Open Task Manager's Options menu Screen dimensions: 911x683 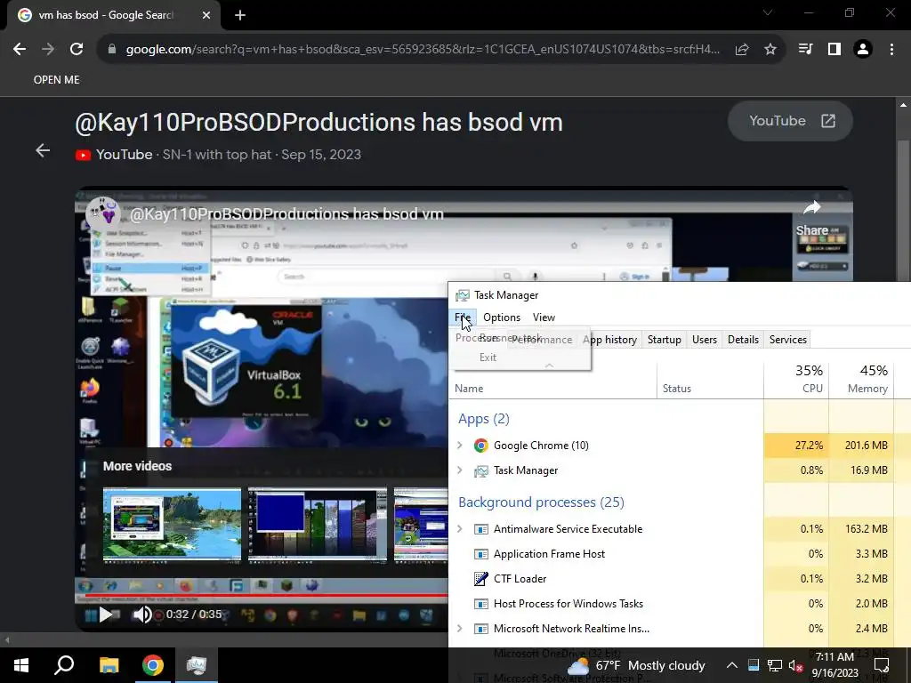point(502,317)
